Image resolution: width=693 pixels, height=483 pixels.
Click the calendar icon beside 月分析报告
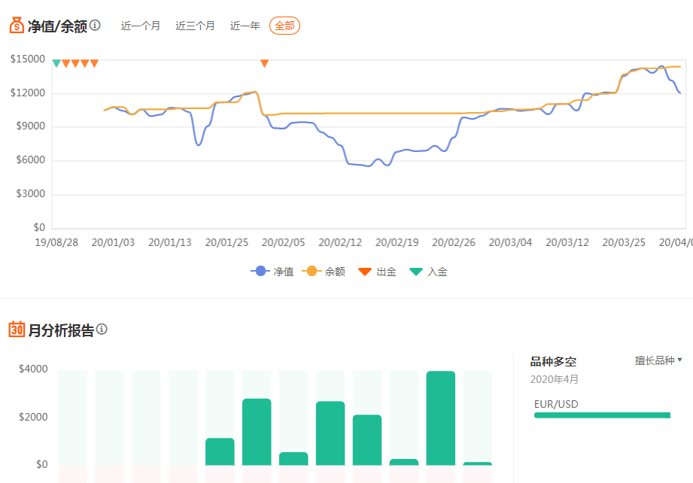tap(17, 330)
